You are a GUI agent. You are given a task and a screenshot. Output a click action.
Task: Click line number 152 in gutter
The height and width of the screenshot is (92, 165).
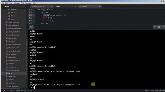coord(30,15)
